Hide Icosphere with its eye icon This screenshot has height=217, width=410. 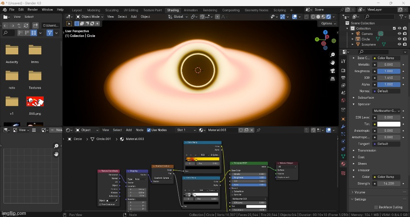click(400, 44)
